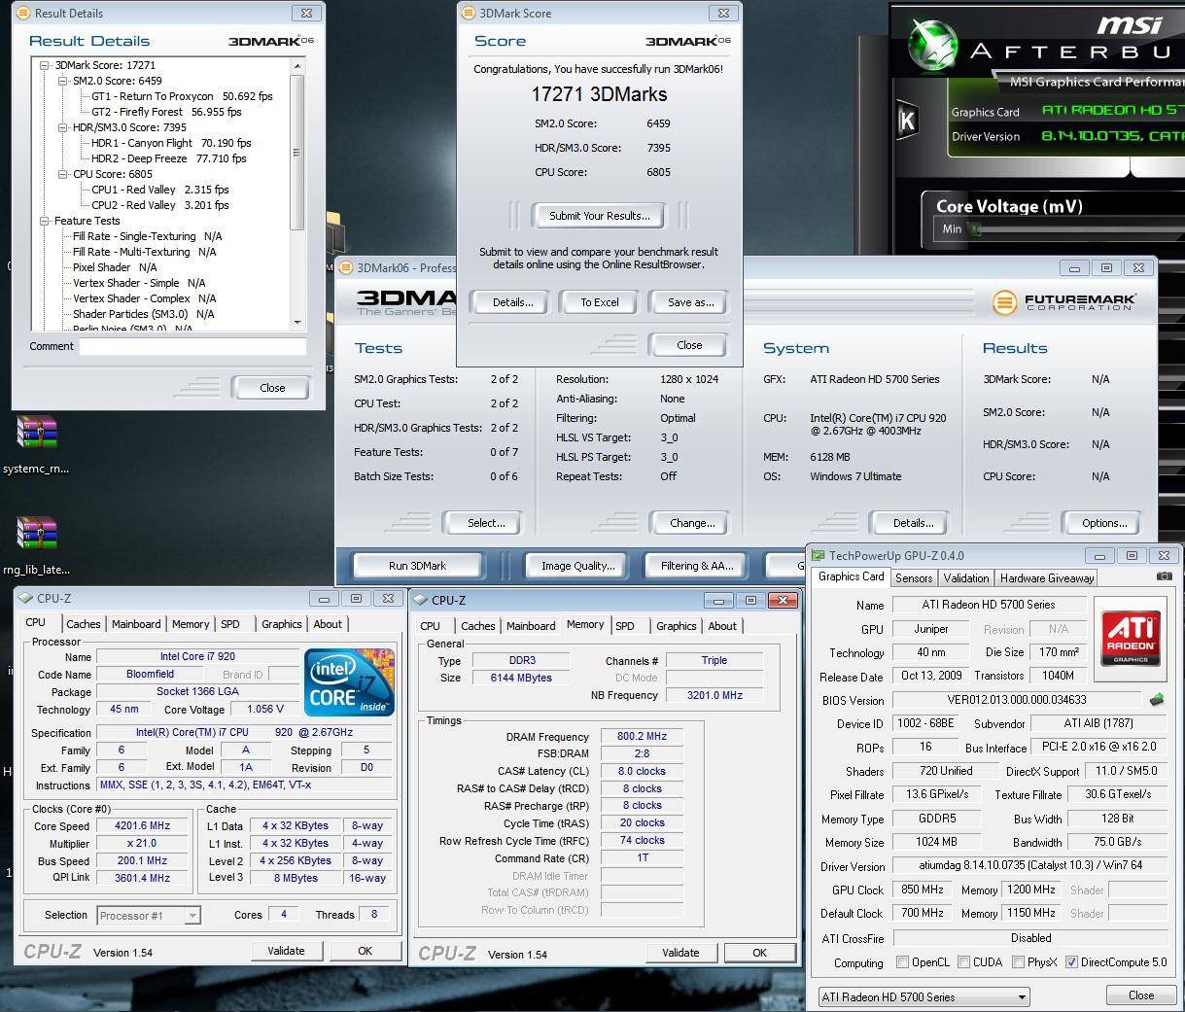This screenshot has height=1012, width=1185.
Task: Open Filtering & AA... settings
Action: (697, 565)
